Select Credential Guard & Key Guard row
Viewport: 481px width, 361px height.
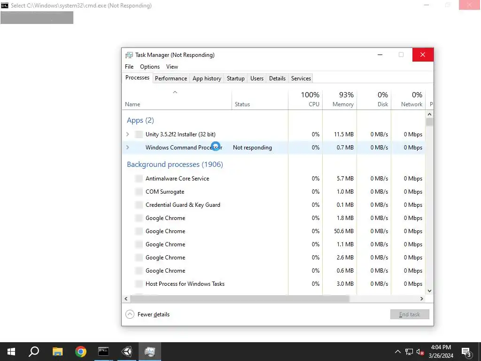pyautogui.click(x=274, y=205)
